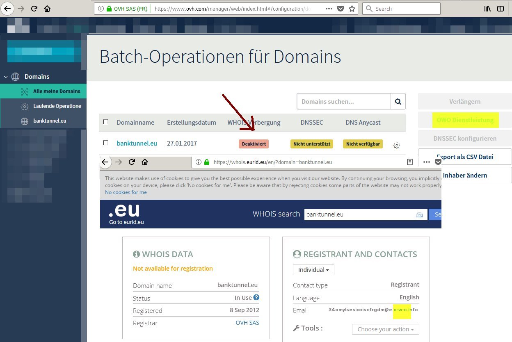The height and width of the screenshot is (342, 512).
Task: Click the blue help icon next to In Use
Action: pos(256,298)
